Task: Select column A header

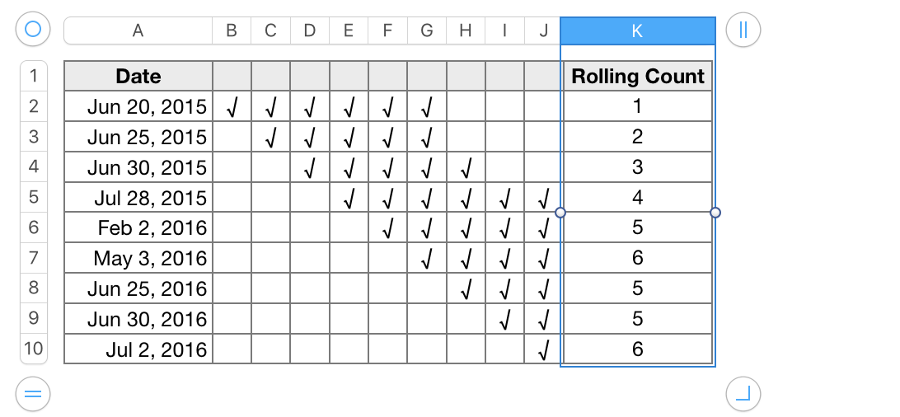Action: click(138, 30)
